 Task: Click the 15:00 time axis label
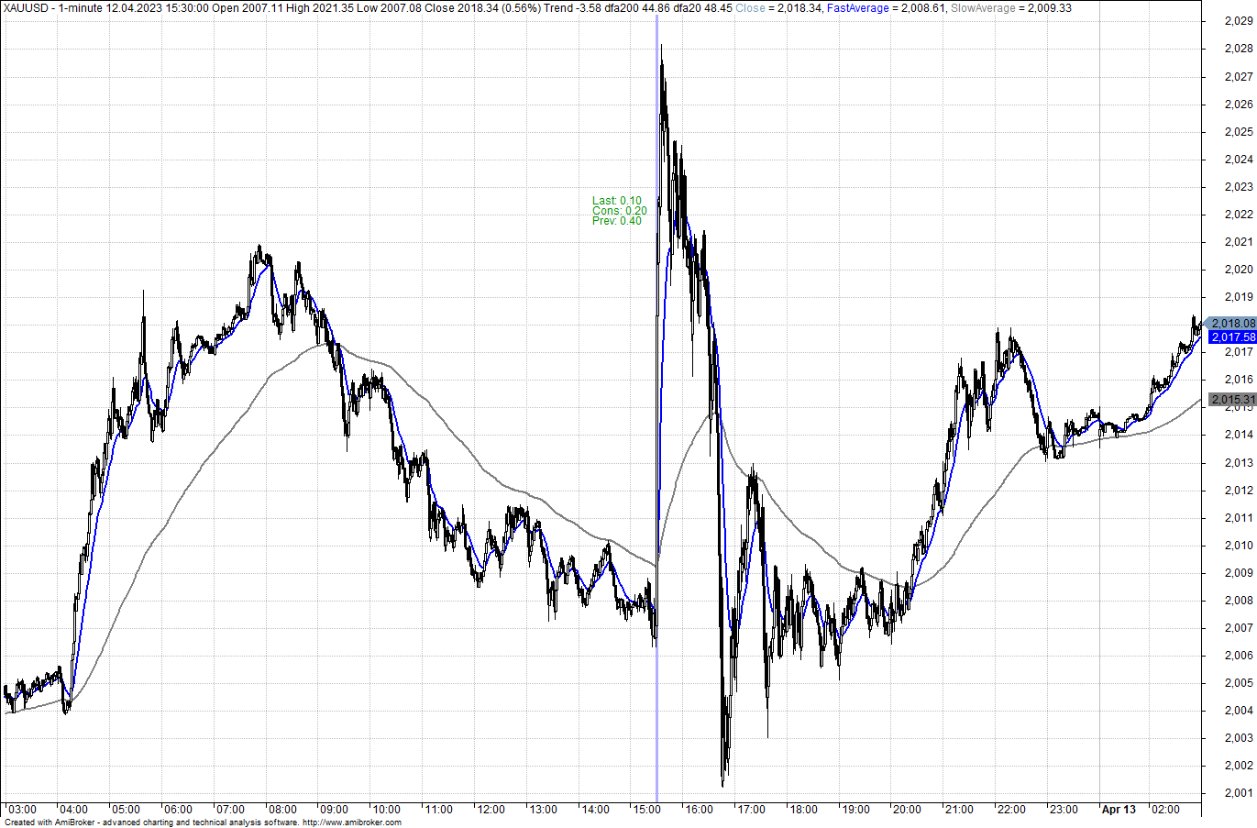[646, 810]
